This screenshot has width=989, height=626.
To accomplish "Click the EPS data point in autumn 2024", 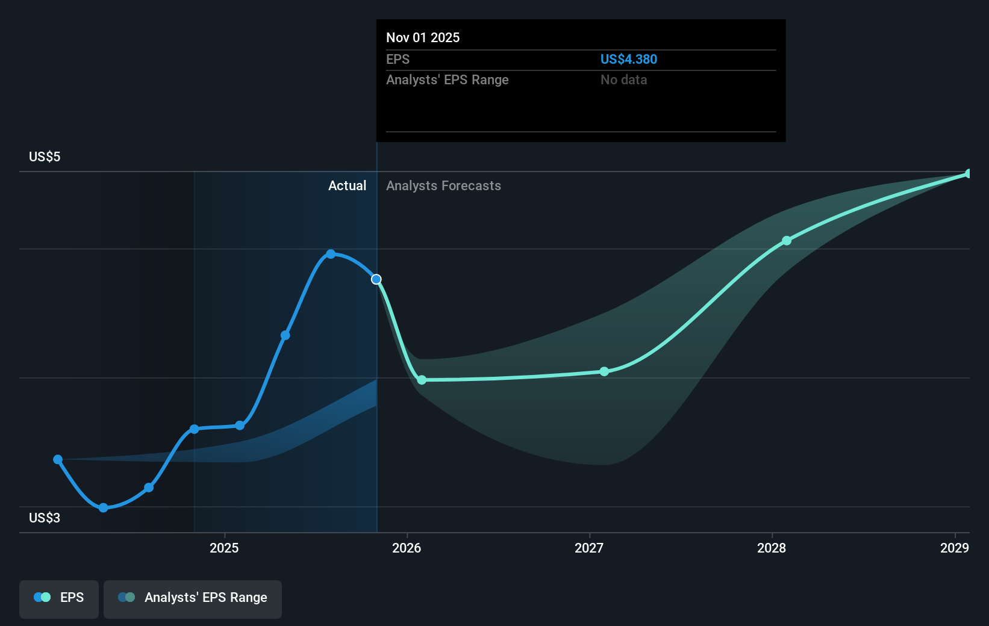I will [149, 488].
